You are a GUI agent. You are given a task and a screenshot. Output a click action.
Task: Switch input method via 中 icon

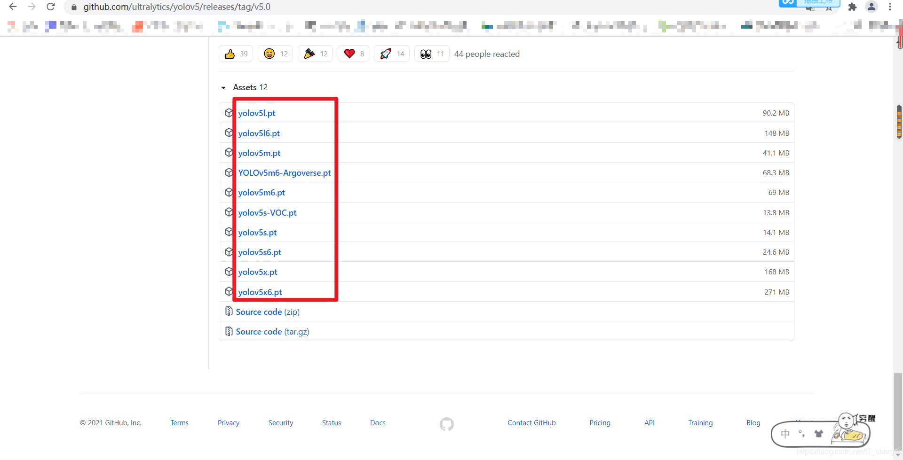(785, 434)
